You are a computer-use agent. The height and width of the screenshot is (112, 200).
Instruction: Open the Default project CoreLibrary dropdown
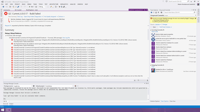[x=59, y=86]
